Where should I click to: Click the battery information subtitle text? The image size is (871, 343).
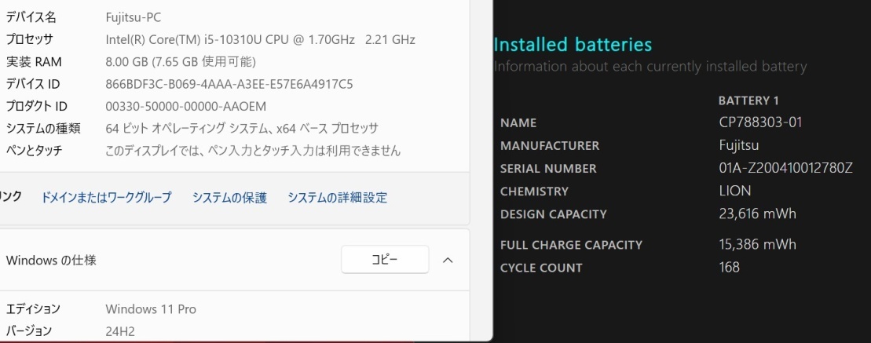pos(650,67)
